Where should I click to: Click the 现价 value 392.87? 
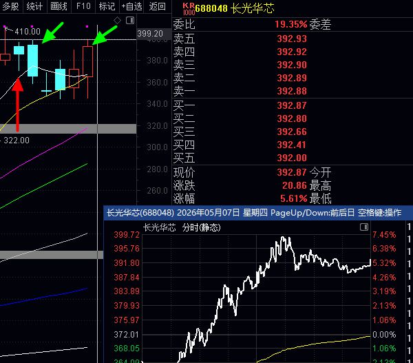292,172
